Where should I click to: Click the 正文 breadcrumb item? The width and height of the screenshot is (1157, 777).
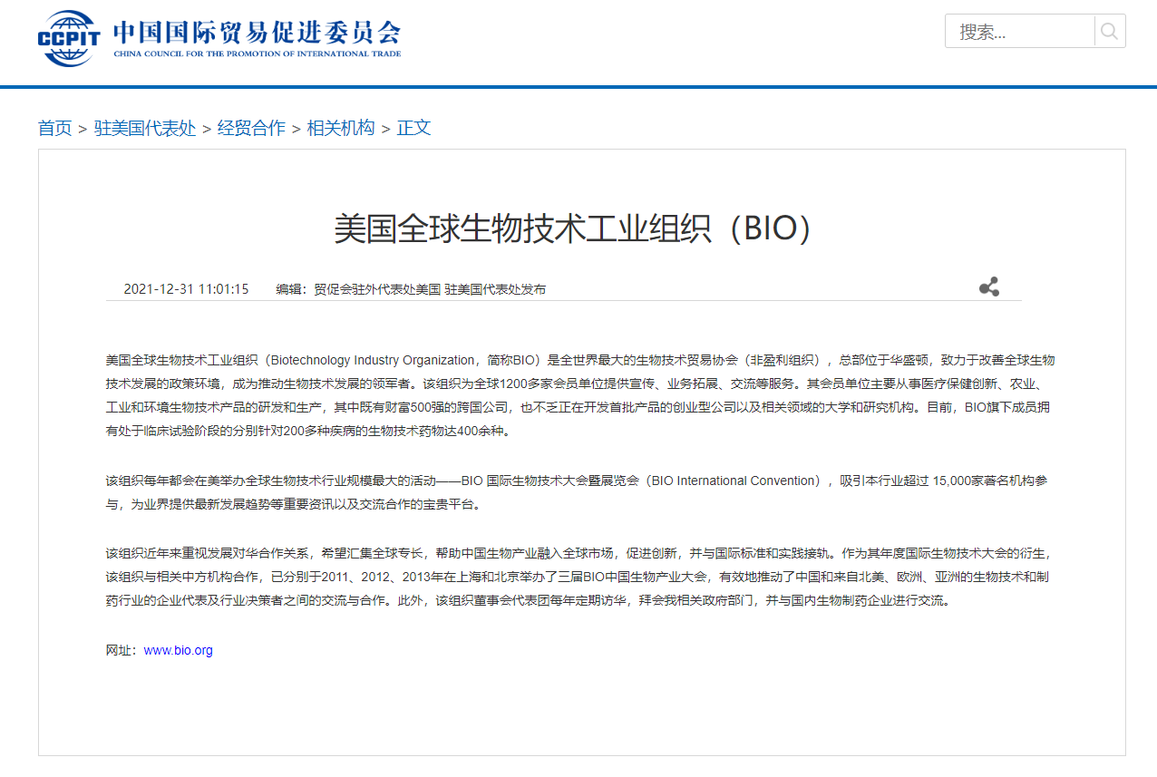[413, 128]
